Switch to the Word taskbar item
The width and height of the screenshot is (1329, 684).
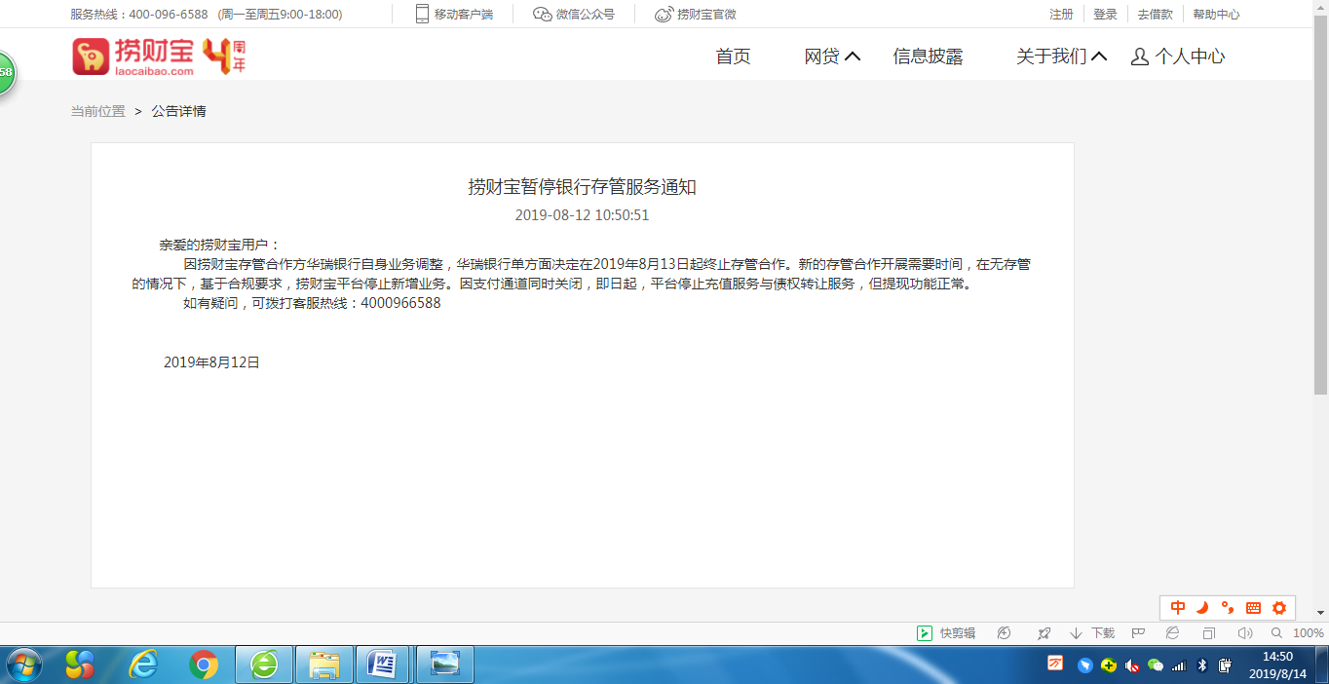(384, 665)
